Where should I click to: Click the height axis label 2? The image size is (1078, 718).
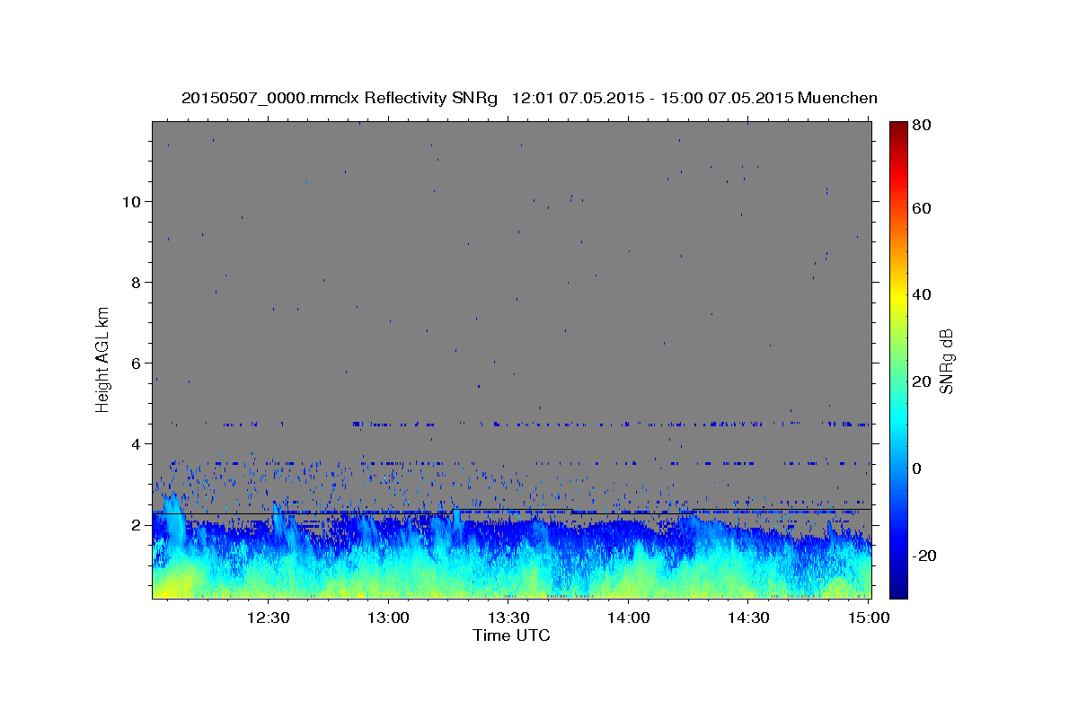[x=137, y=525]
